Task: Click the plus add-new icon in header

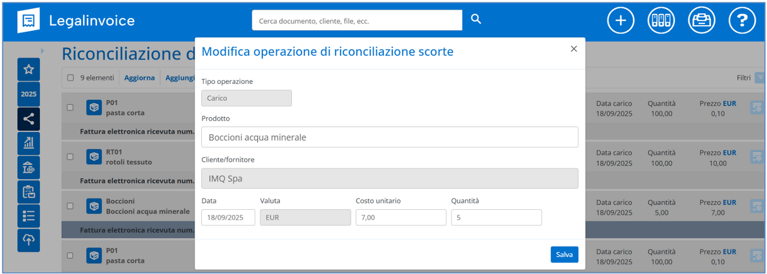Action: point(621,20)
